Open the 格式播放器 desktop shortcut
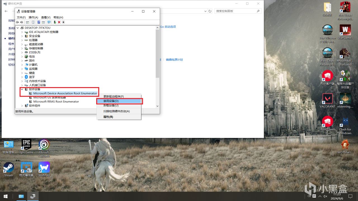This screenshot has height=201, width=358. pos(26,169)
